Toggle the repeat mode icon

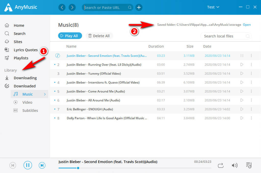[221, 165]
